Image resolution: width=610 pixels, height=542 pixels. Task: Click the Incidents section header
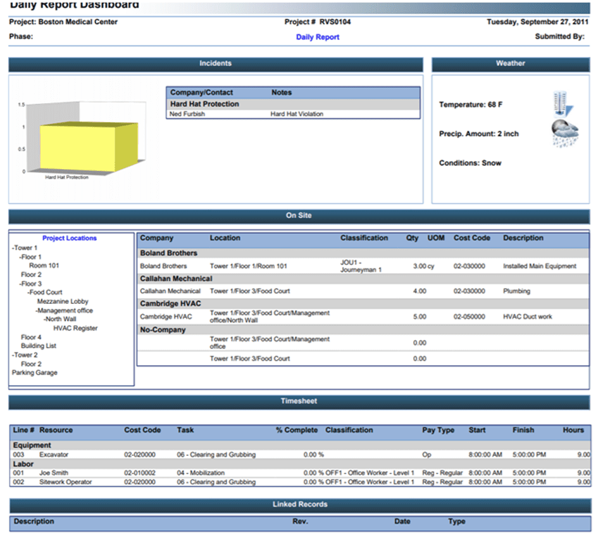216,64
